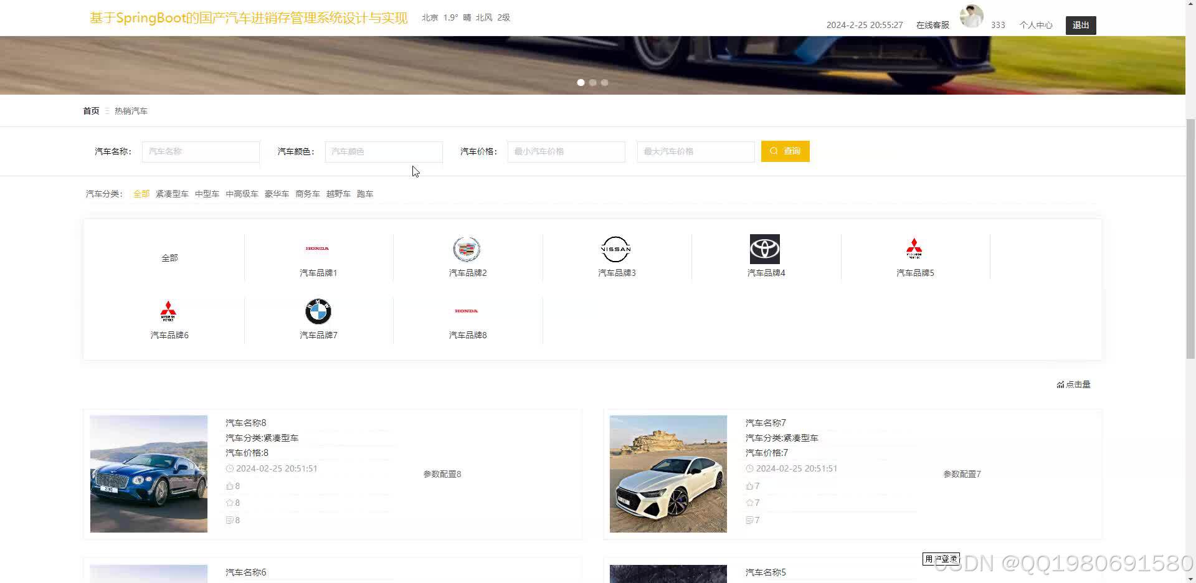
Task: Click the 查询 search button
Action: click(785, 151)
